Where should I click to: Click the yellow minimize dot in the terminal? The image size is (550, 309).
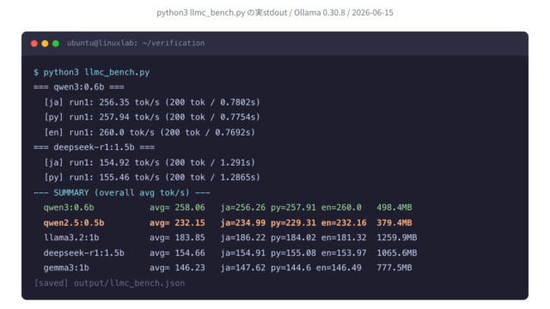(x=45, y=44)
